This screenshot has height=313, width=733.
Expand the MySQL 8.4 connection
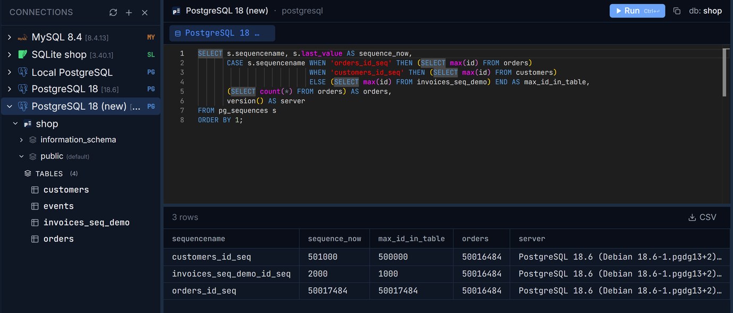pos(9,38)
